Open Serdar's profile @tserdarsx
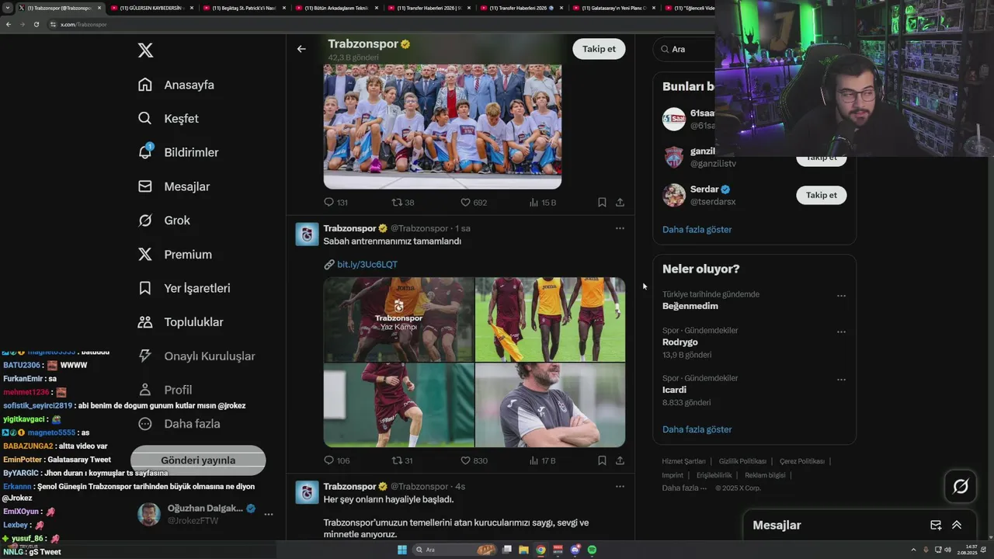This screenshot has width=994, height=559. tap(713, 202)
